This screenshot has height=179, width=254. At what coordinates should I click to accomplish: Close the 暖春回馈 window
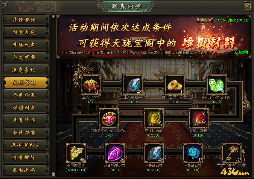click(247, 6)
